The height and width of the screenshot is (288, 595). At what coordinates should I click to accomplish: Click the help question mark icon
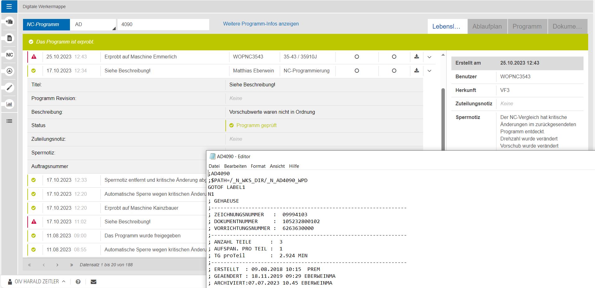(78, 282)
